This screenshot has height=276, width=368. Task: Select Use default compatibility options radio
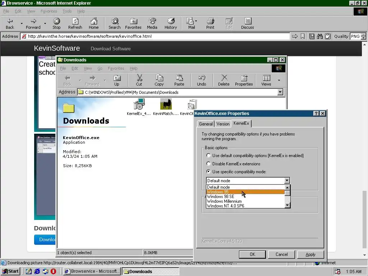(x=208, y=155)
